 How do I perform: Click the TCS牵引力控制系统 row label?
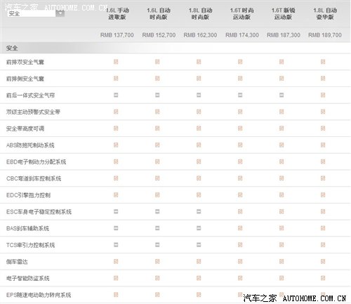coord(30,245)
